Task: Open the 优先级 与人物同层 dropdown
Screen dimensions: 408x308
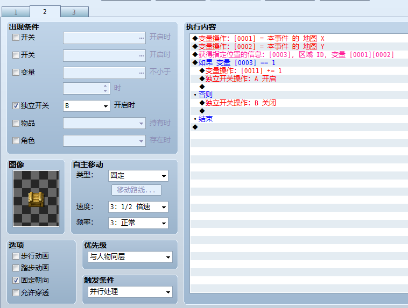Action: coord(130,257)
